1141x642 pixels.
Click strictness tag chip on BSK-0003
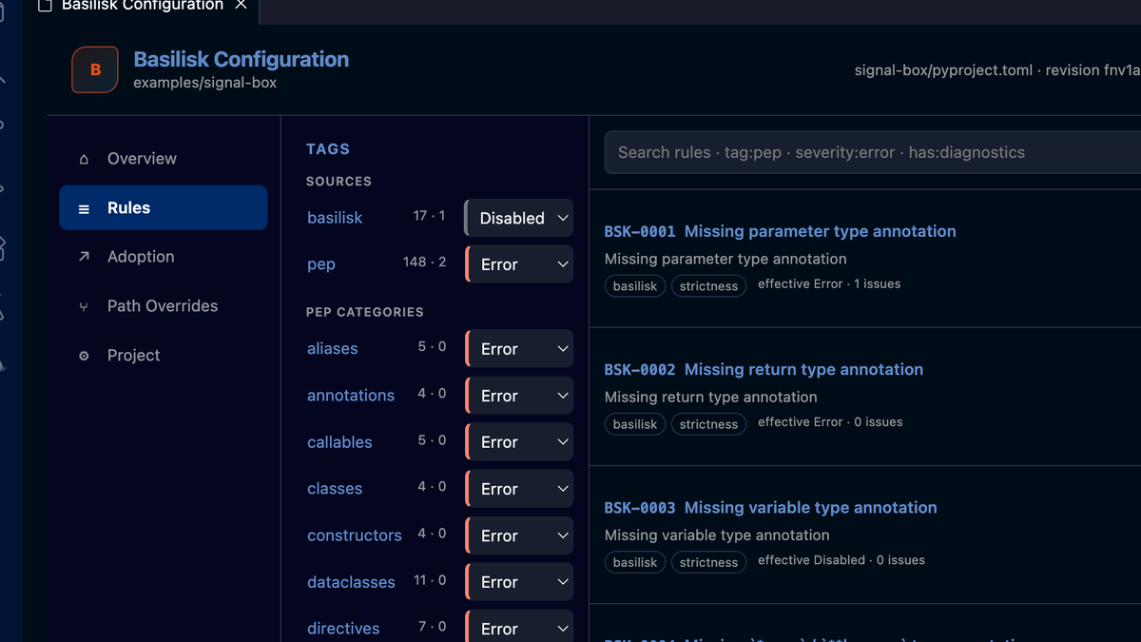708,562
